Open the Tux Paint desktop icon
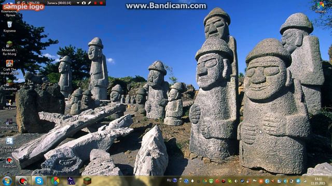The image size is (332, 186). [x=9, y=104]
